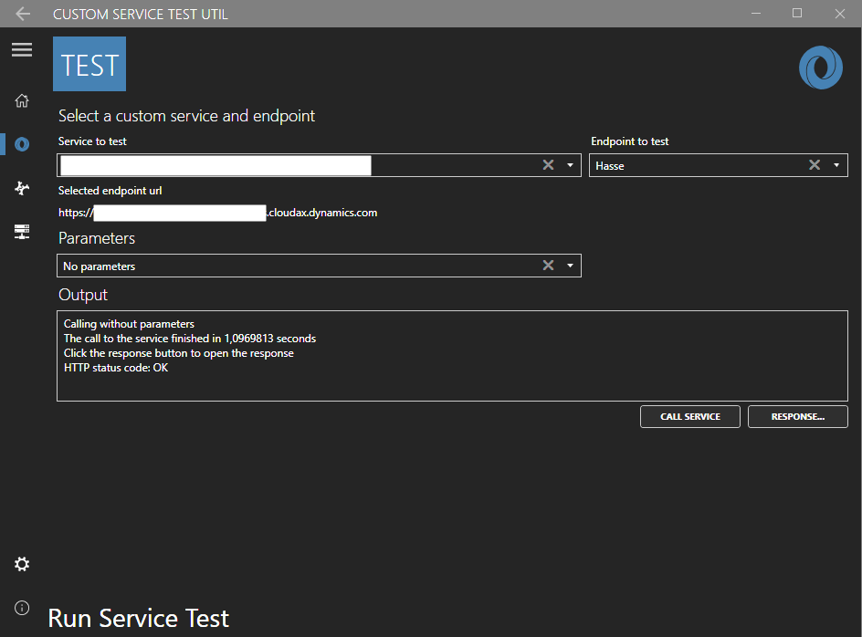Select the blue ring sidebar icon

point(22,144)
